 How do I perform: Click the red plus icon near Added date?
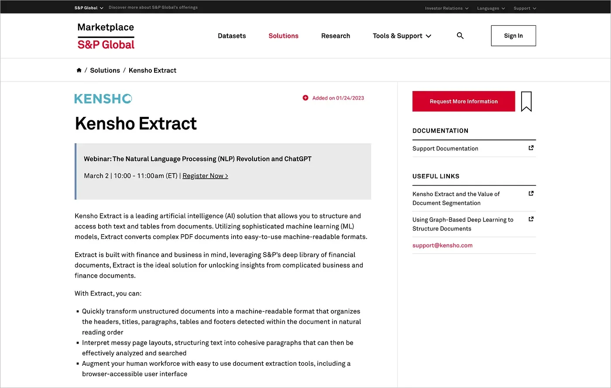click(305, 98)
